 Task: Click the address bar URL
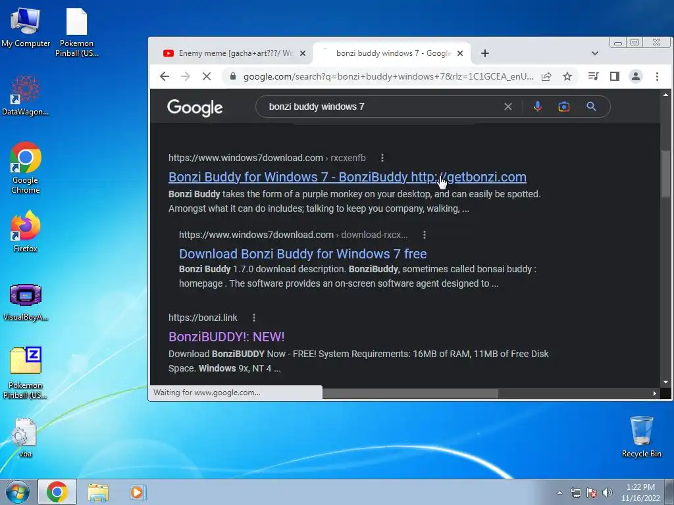pyautogui.click(x=388, y=76)
